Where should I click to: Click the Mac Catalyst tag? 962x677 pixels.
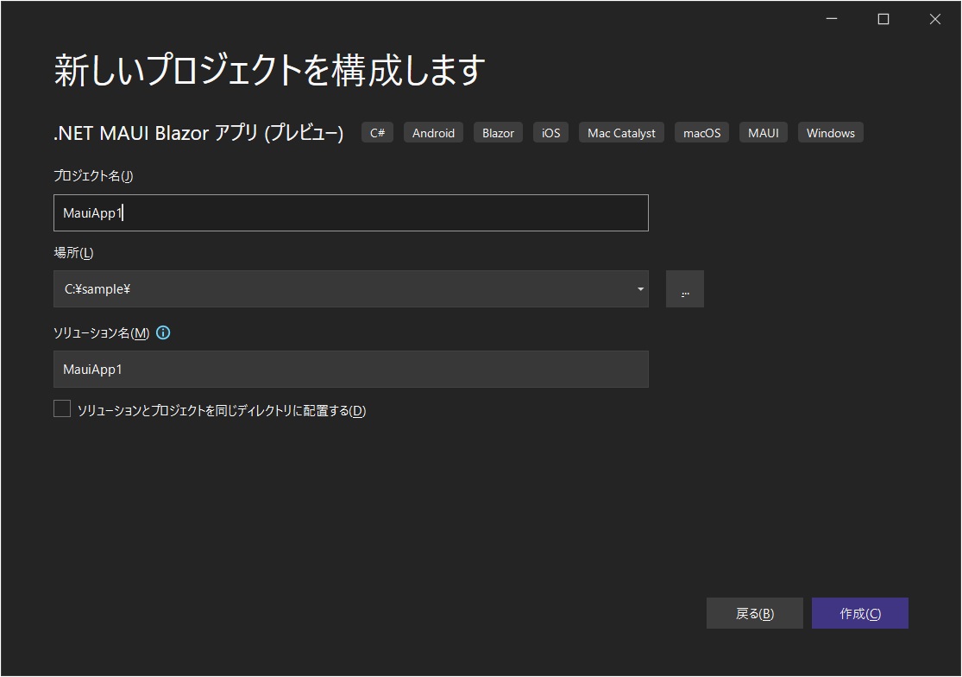coord(621,133)
